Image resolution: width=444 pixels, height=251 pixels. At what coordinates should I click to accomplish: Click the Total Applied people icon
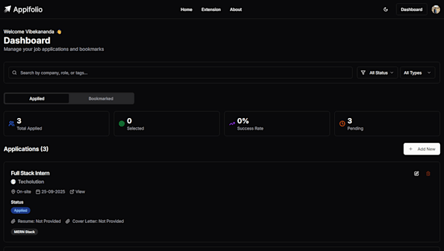11,123
